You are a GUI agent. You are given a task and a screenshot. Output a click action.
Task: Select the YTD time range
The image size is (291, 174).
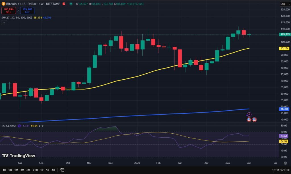[x=35, y=170]
